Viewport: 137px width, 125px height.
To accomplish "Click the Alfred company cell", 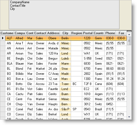I will click(x=20, y=38).
